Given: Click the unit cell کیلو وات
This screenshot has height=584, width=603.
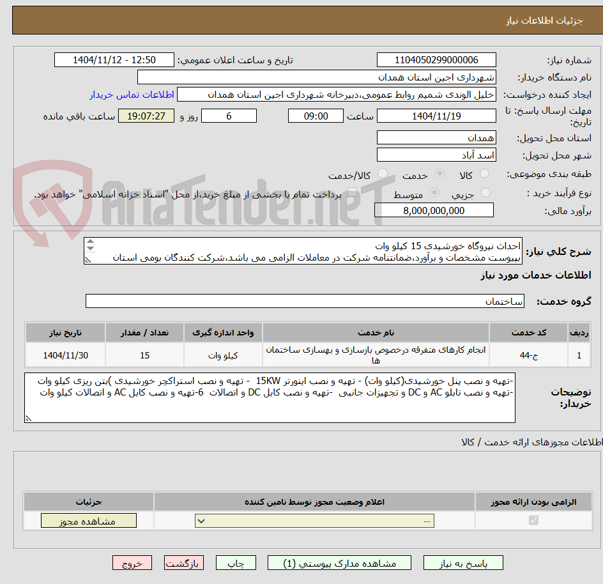Looking at the screenshot, I should click(223, 355).
